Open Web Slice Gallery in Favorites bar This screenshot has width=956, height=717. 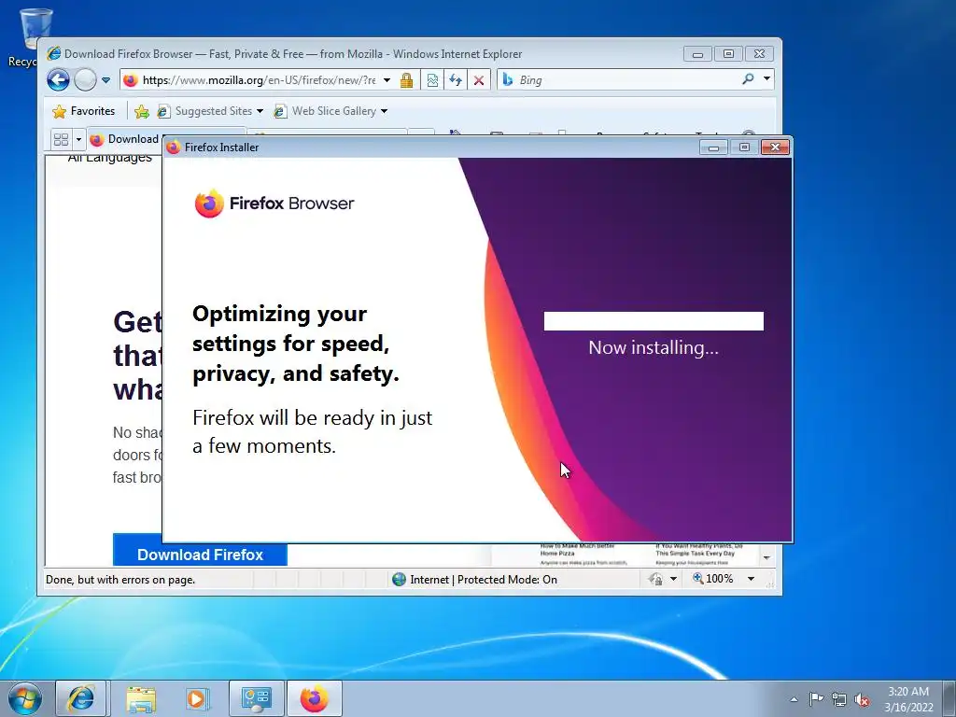tap(325, 111)
